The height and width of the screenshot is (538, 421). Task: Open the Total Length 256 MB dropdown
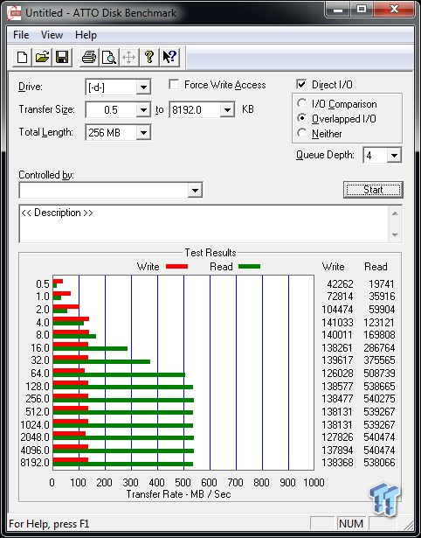point(143,132)
